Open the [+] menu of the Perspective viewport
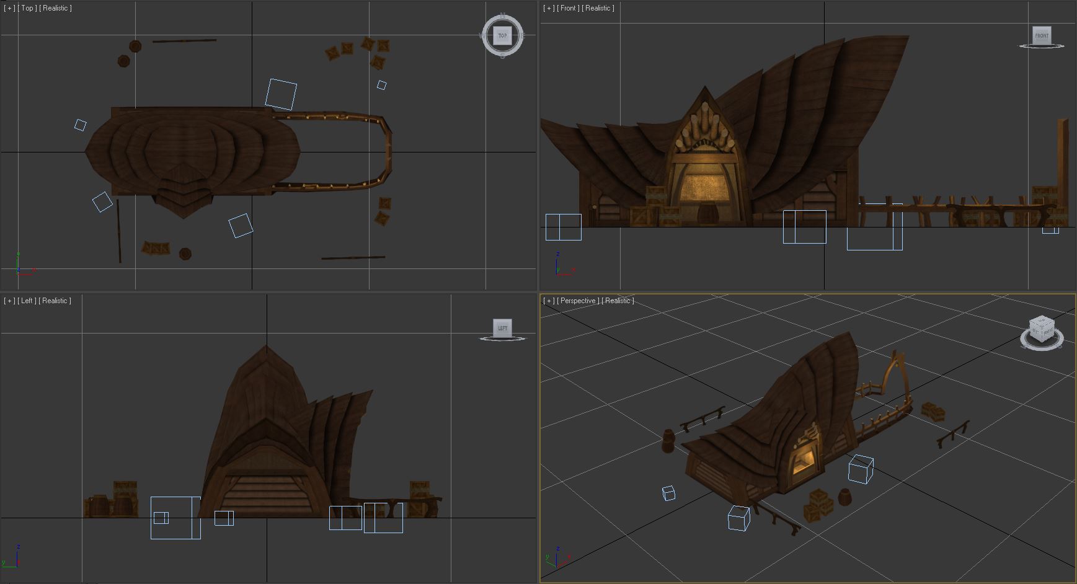Screen dimensions: 1077x584 point(549,301)
